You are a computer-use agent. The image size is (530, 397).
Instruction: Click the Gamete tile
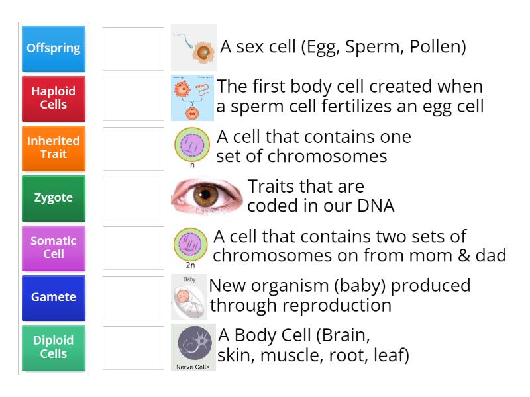(53, 298)
